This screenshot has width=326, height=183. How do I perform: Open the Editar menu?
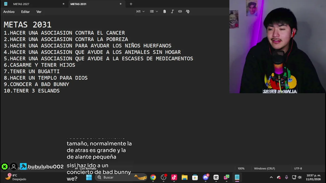pyautogui.click(x=25, y=12)
